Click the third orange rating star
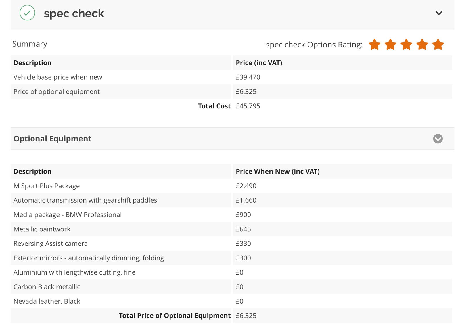The height and width of the screenshot is (332, 460). pos(406,45)
